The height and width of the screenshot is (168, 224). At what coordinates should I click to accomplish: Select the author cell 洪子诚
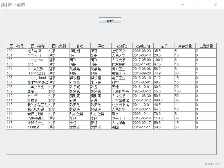tap(80, 87)
